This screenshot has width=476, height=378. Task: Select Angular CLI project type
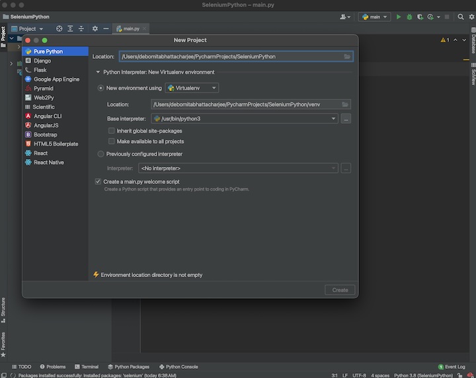[x=48, y=116]
